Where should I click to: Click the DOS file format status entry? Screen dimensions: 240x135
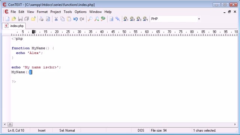click(141, 130)
